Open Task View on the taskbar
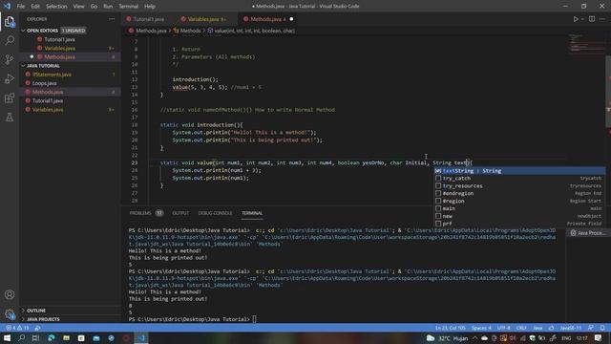Screen dimensions: 611x344 coord(35,338)
